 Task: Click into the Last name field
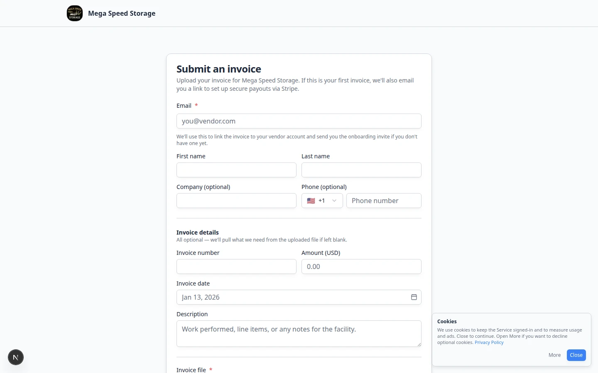pyautogui.click(x=361, y=170)
